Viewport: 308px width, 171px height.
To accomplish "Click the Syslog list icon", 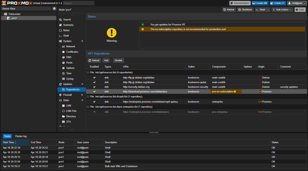I will pyautogui.click(x=63, y=79).
